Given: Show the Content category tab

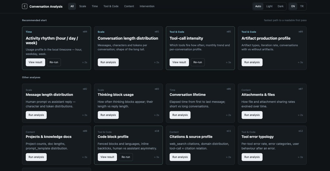Looking at the screenshot, I should (x=129, y=6).
